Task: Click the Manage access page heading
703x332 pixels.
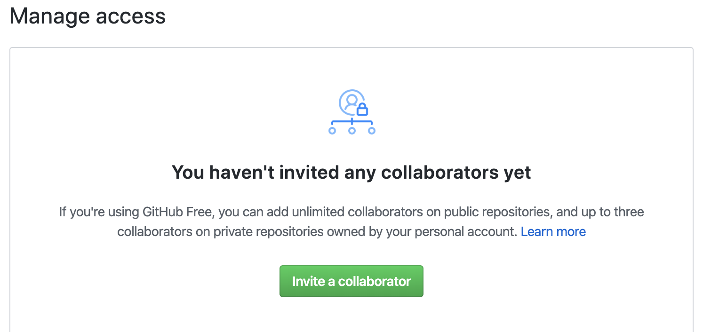Action: (x=88, y=16)
